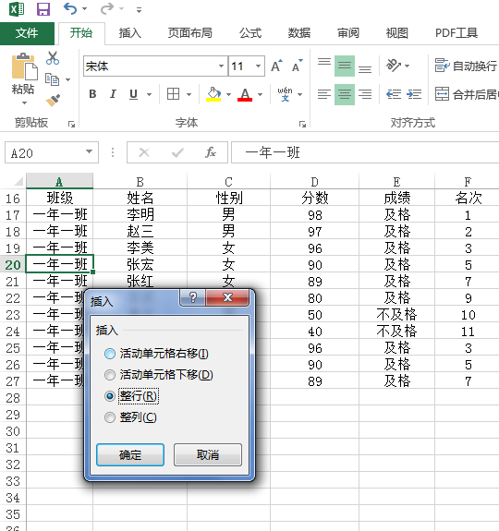Click the Align Right icon
The image size is (499, 531).
pyautogui.click(x=365, y=94)
